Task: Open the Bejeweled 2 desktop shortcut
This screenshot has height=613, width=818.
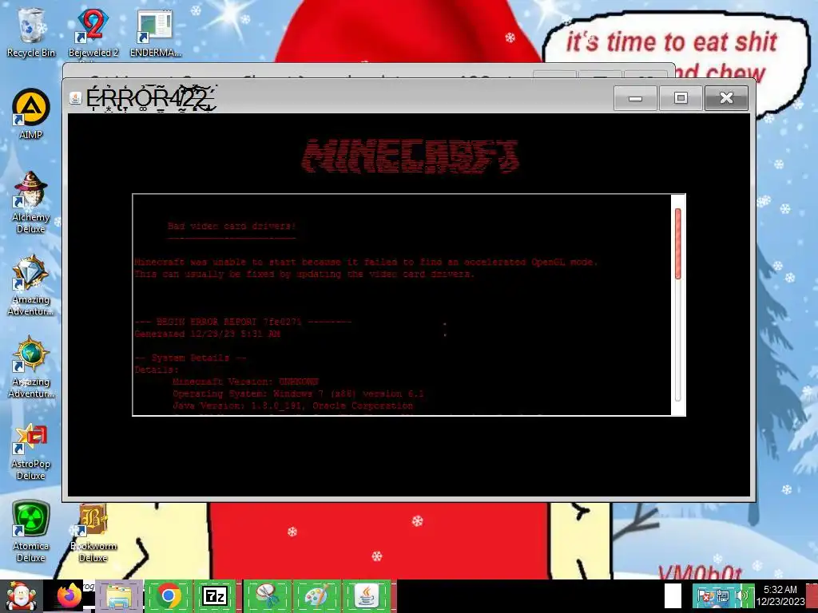Action: pyautogui.click(x=93, y=32)
